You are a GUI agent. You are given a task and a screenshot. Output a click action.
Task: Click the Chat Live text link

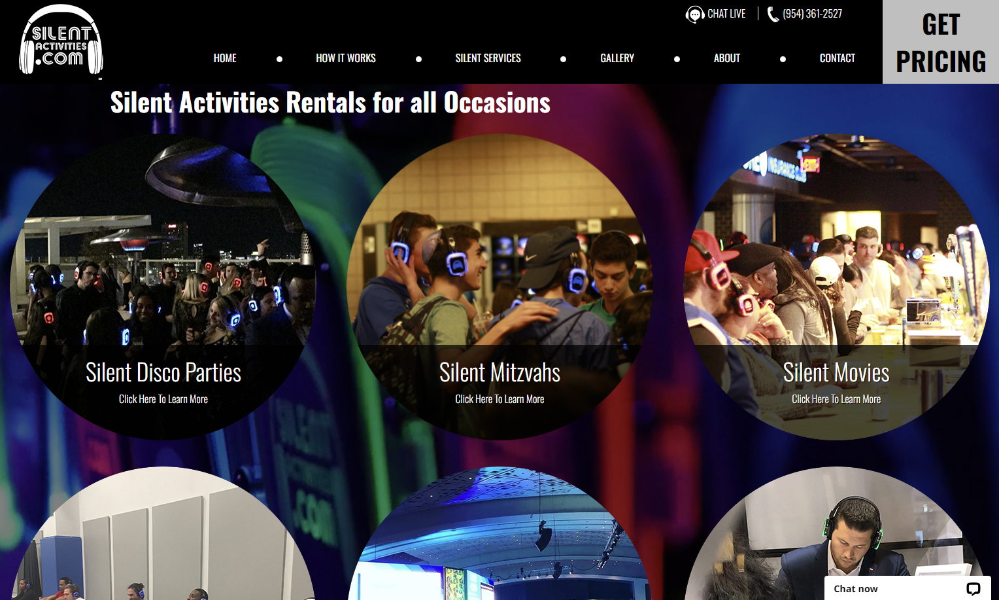click(726, 14)
